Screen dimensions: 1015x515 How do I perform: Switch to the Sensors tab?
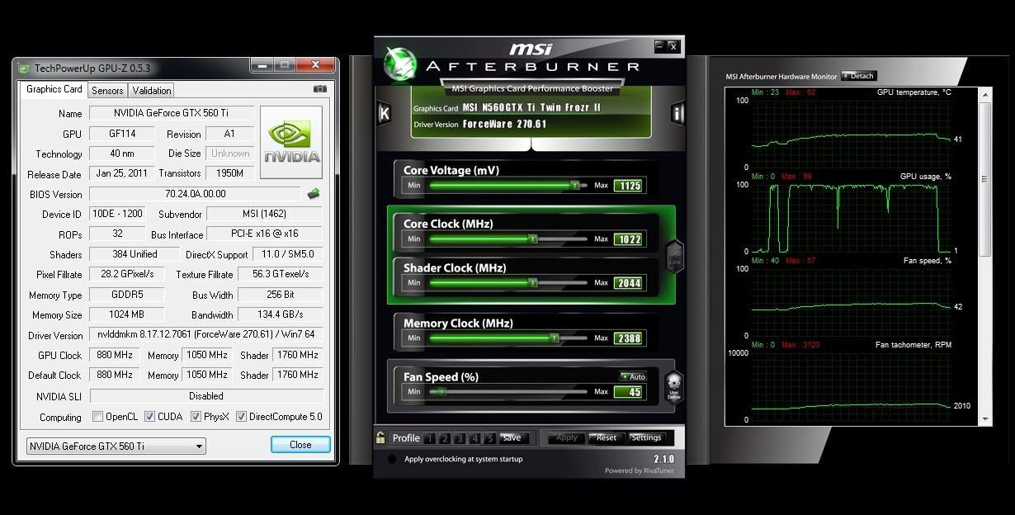(x=107, y=91)
